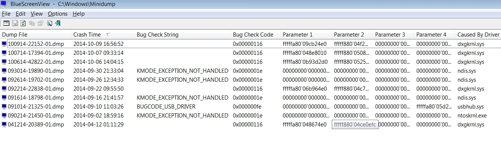This screenshot has height=160, width=501.
Task: Toggle sort arrow on Crash Time column
Action: (x=108, y=34)
